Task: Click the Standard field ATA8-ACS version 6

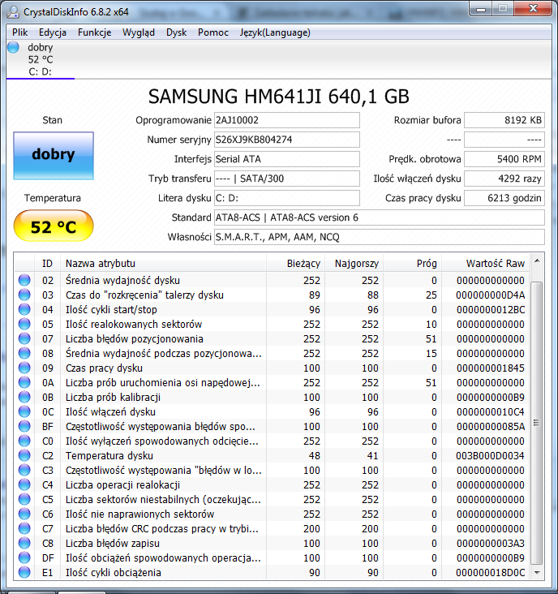Action: (x=380, y=217)
